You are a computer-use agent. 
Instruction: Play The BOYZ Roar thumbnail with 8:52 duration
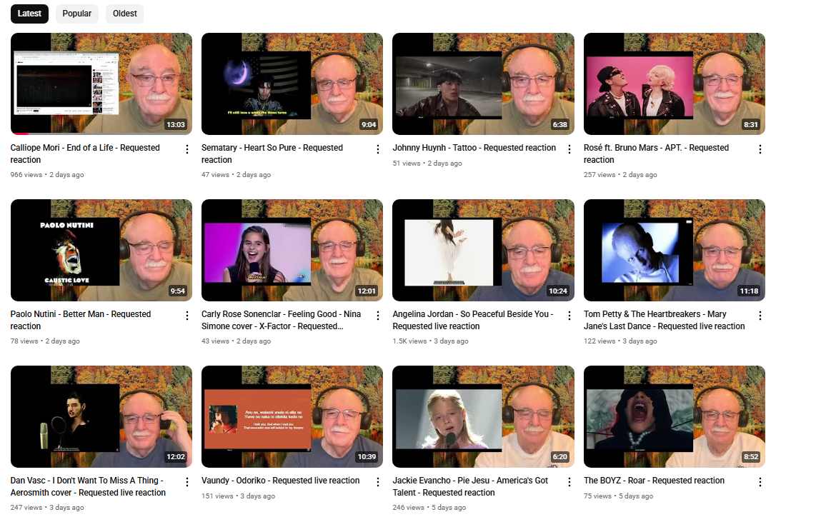coord(675,416)
